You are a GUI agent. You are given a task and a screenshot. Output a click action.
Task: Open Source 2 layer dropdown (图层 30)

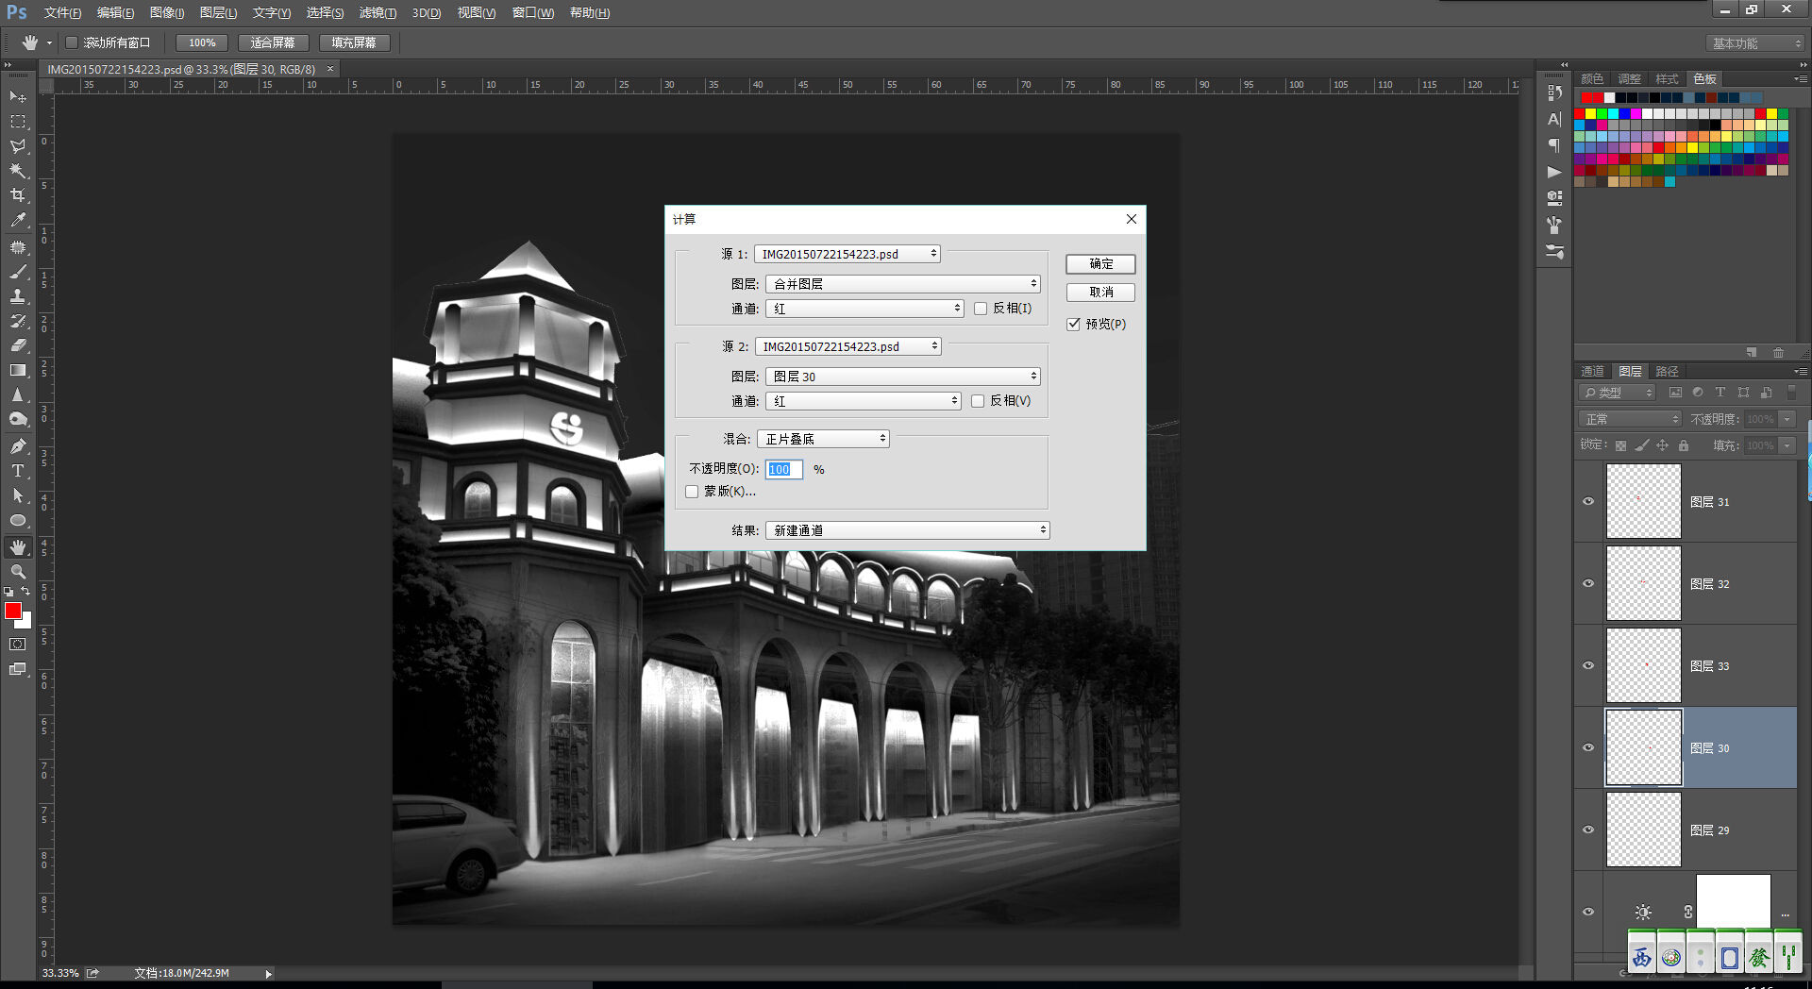[x=903, y=377]
